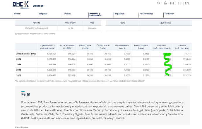Open the Para inversores menu
Viewport: 202px width, 129px height.
click(x=146, y=14)
